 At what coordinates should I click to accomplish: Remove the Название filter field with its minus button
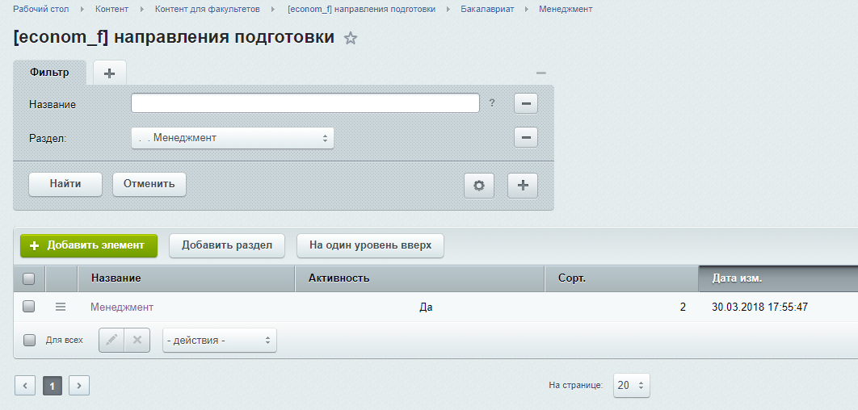pos(526,104)
